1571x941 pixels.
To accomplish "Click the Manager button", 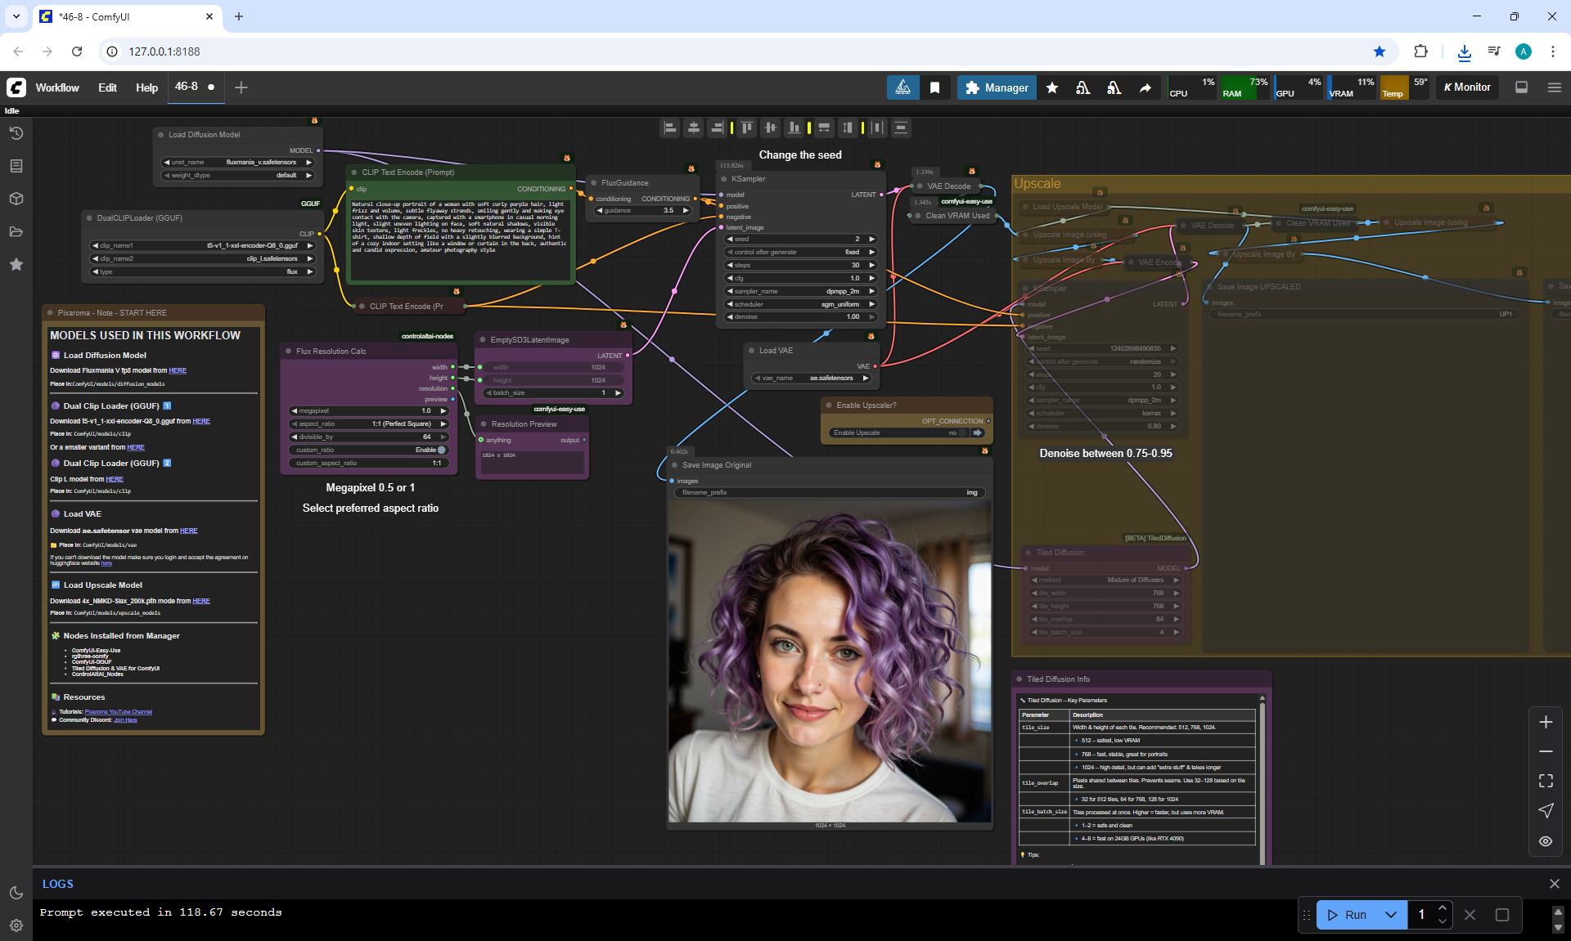I will tap(997, 87).
